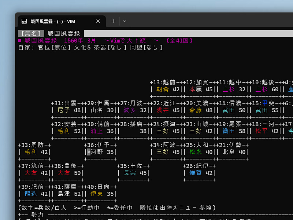Click the 同盟[なし] status text

coord(146,48)
